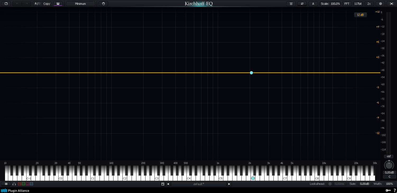The width and height of the screenshot is (397, 193).
Task: Click the Copy button
Action: (47, 4)
